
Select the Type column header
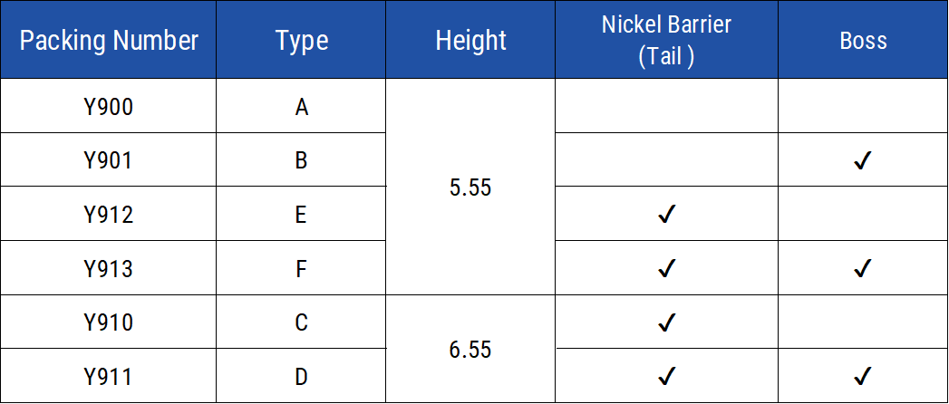(x=302, y=41)
